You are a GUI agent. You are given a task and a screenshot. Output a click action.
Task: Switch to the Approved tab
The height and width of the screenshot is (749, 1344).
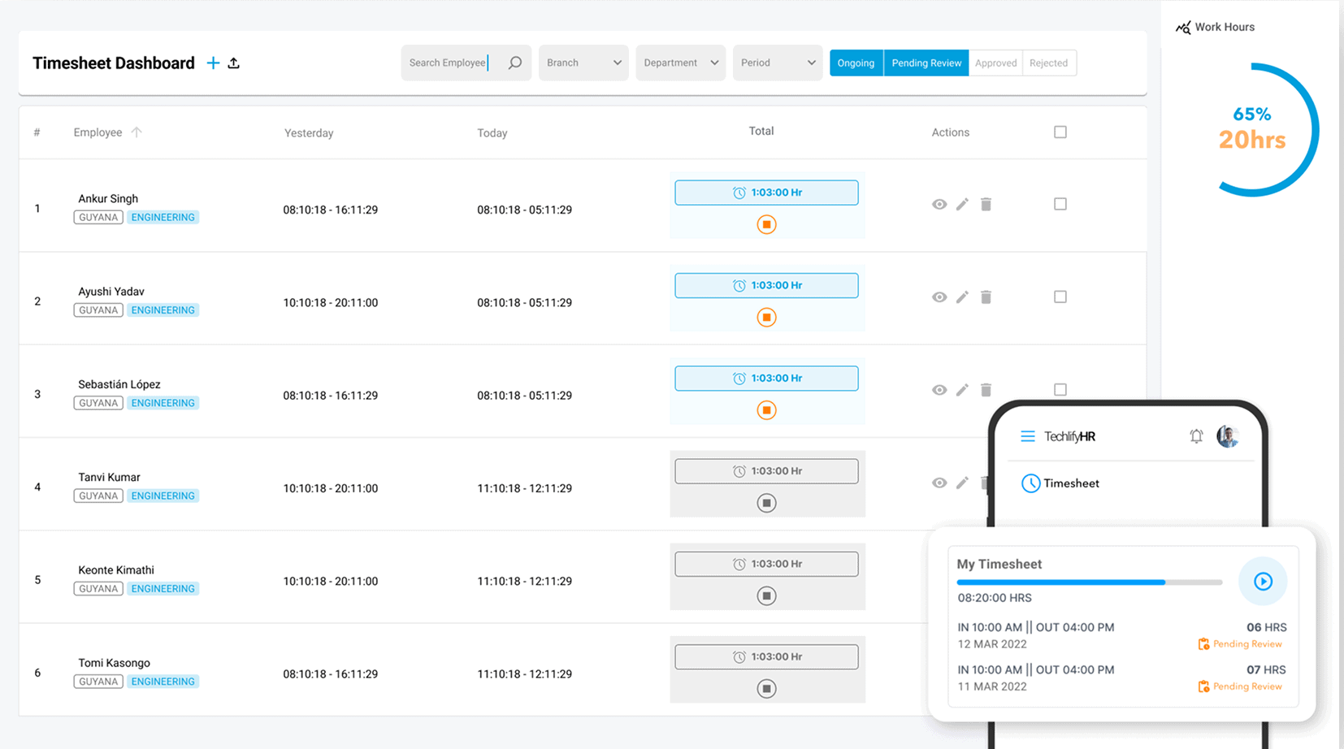995,63
